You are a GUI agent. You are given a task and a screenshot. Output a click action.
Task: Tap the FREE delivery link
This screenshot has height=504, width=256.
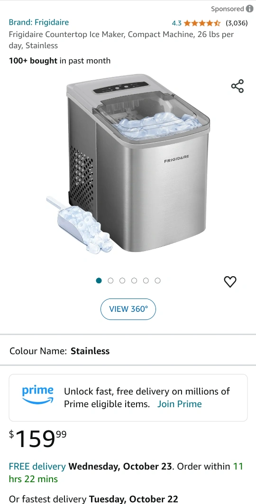37,466
